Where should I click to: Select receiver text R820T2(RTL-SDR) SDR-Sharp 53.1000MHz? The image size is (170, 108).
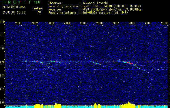(x=112, y=9)
